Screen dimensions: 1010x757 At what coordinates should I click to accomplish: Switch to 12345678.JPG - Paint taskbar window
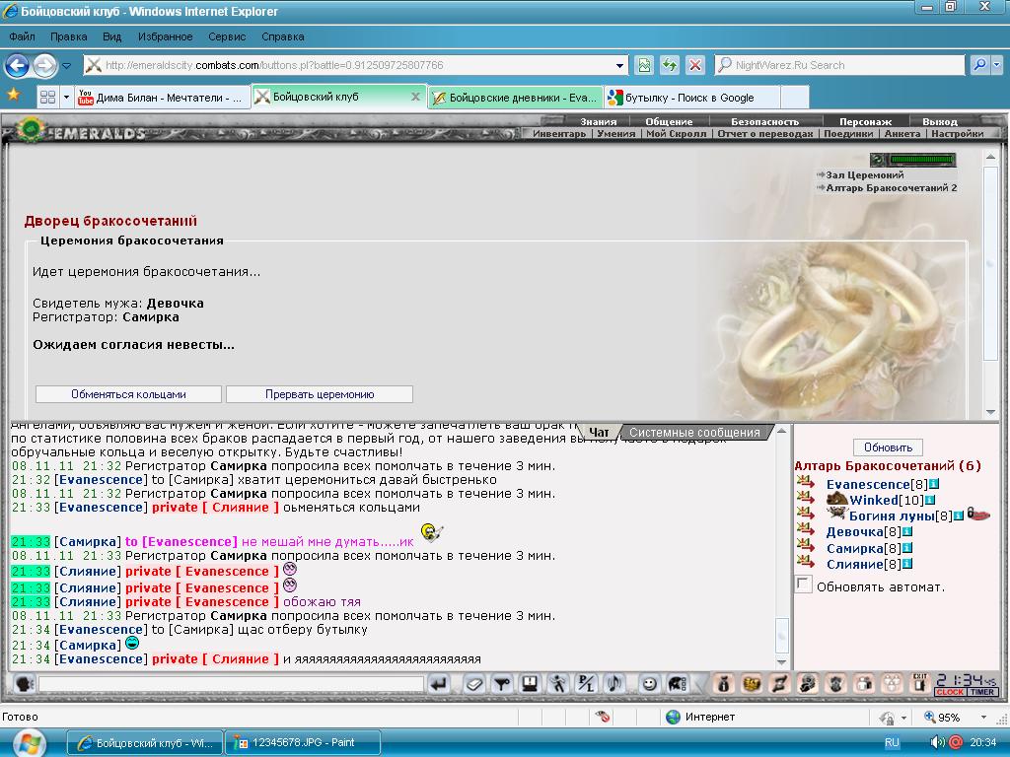point(303,743)
